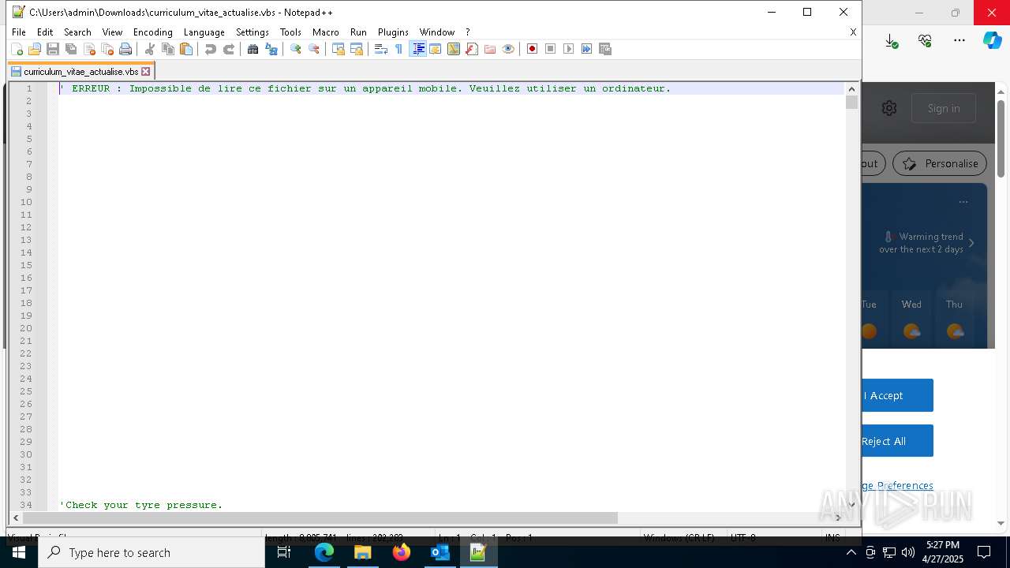The image size is (1010, 568).
Task: Open the Document Map icon
Action: (x=454, y=49)
